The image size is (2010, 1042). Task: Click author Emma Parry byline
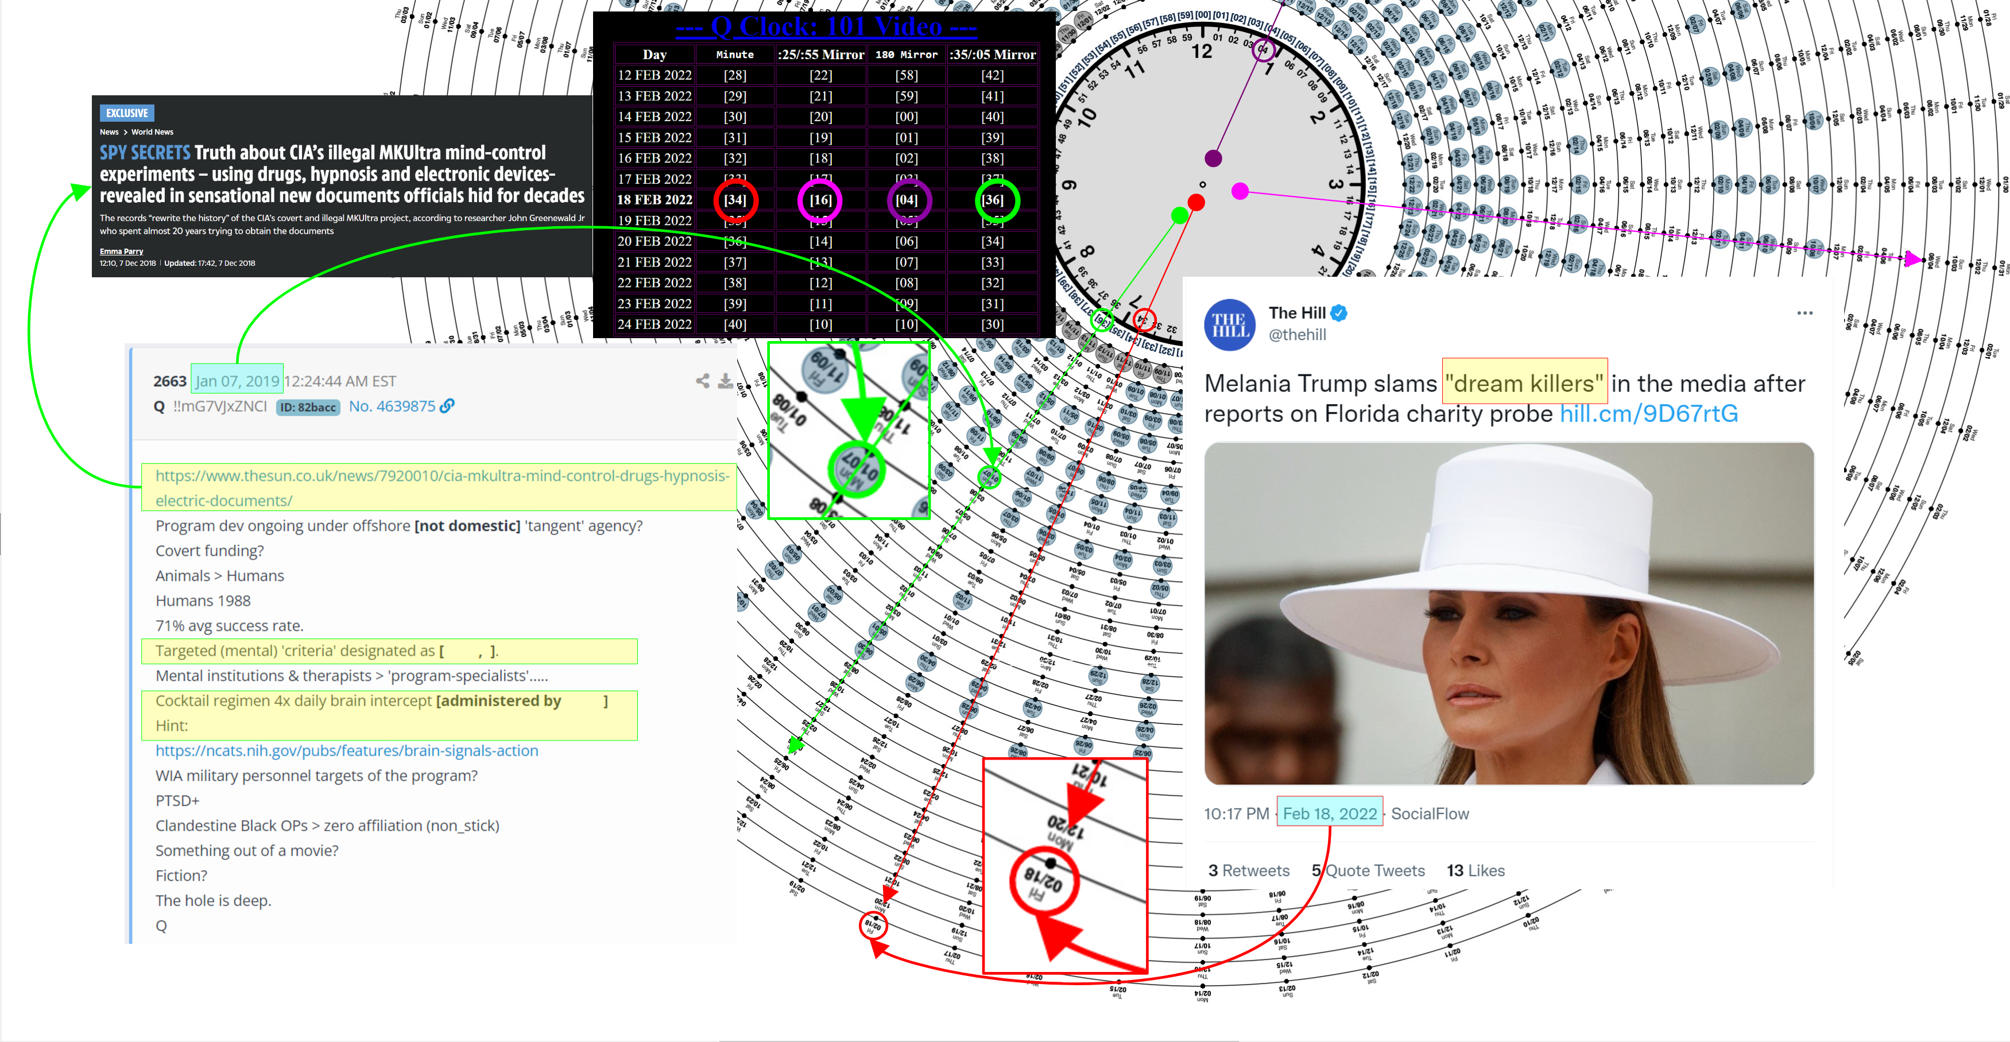(x=121, y=251)
